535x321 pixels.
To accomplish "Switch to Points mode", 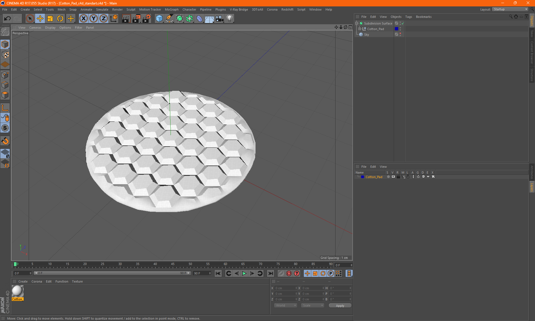I will pos(5,75).
